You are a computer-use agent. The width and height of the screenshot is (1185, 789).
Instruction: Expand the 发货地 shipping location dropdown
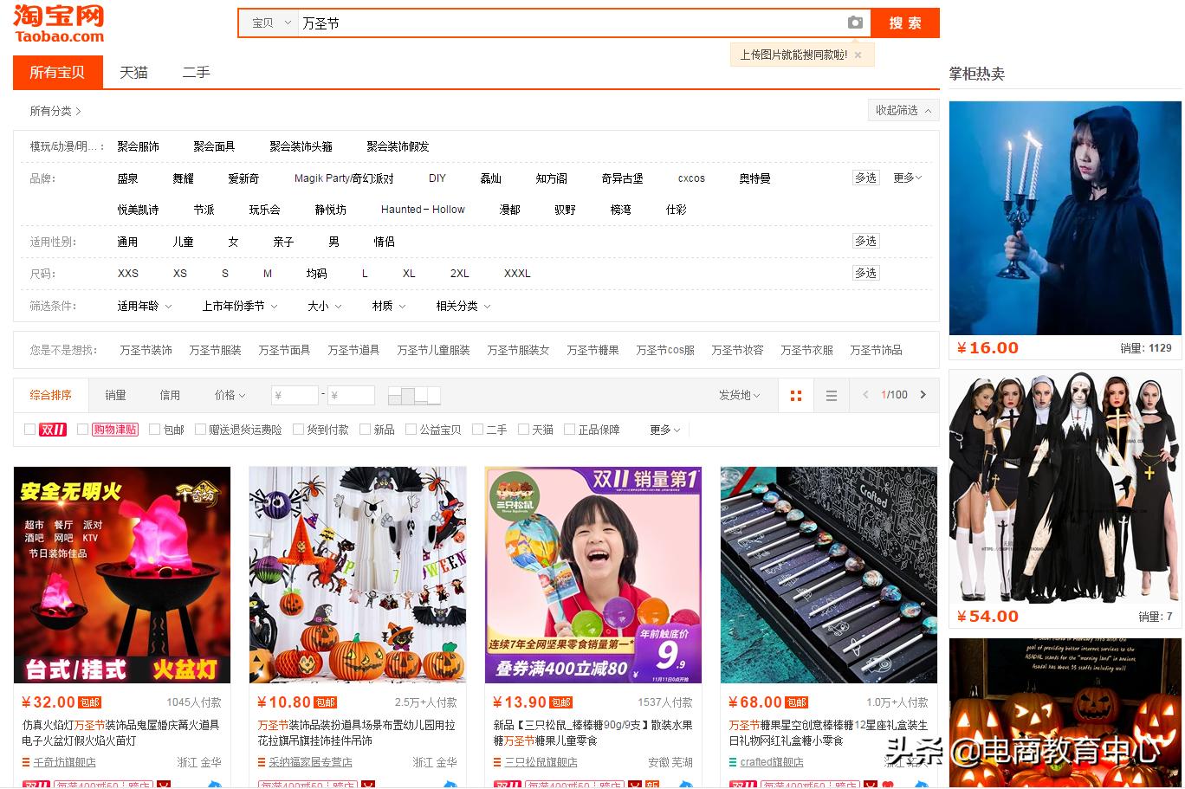click(738, 395)
